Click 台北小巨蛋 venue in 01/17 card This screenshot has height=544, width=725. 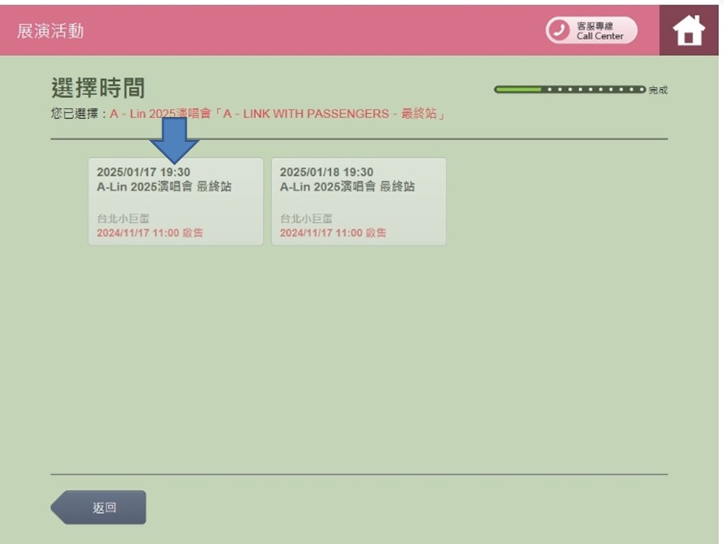point(123,218)
